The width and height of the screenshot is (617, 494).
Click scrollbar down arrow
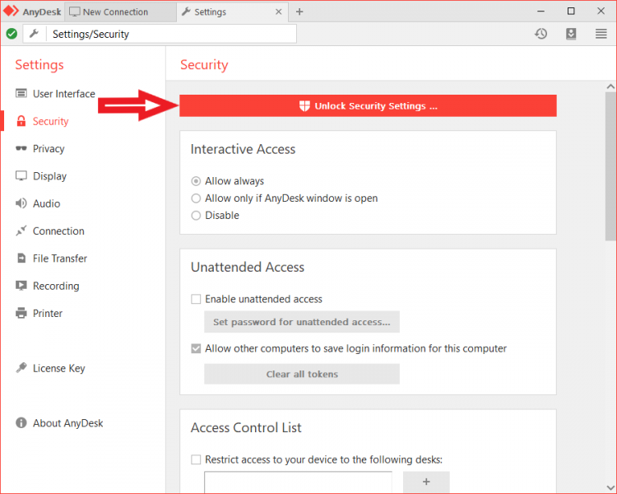[x=610, y=487]
